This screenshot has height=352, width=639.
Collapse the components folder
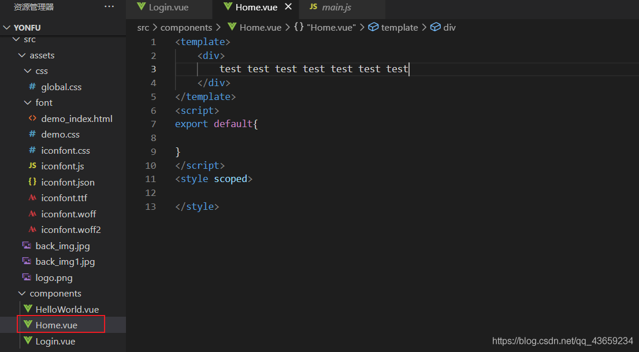(22, 294)
